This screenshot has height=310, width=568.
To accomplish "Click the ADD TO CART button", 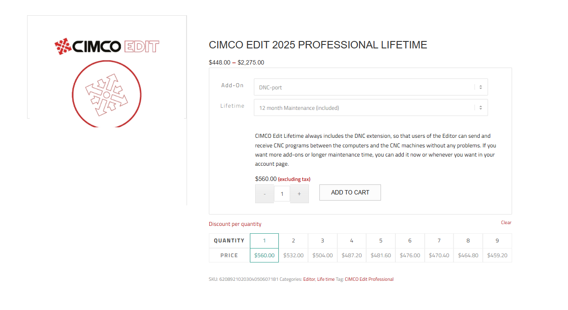I will [350, 192].
